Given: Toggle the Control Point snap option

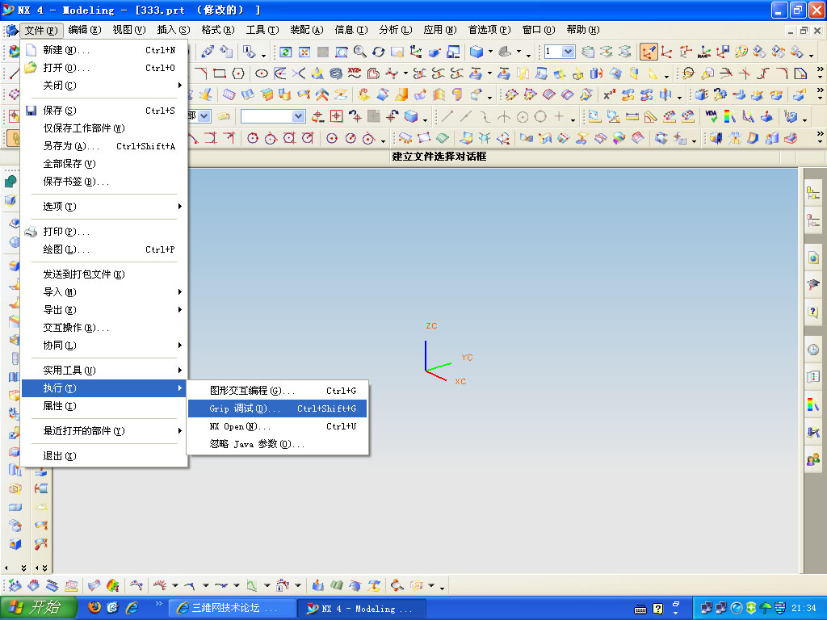Looking at the screenshot, I should coord(485,116).
